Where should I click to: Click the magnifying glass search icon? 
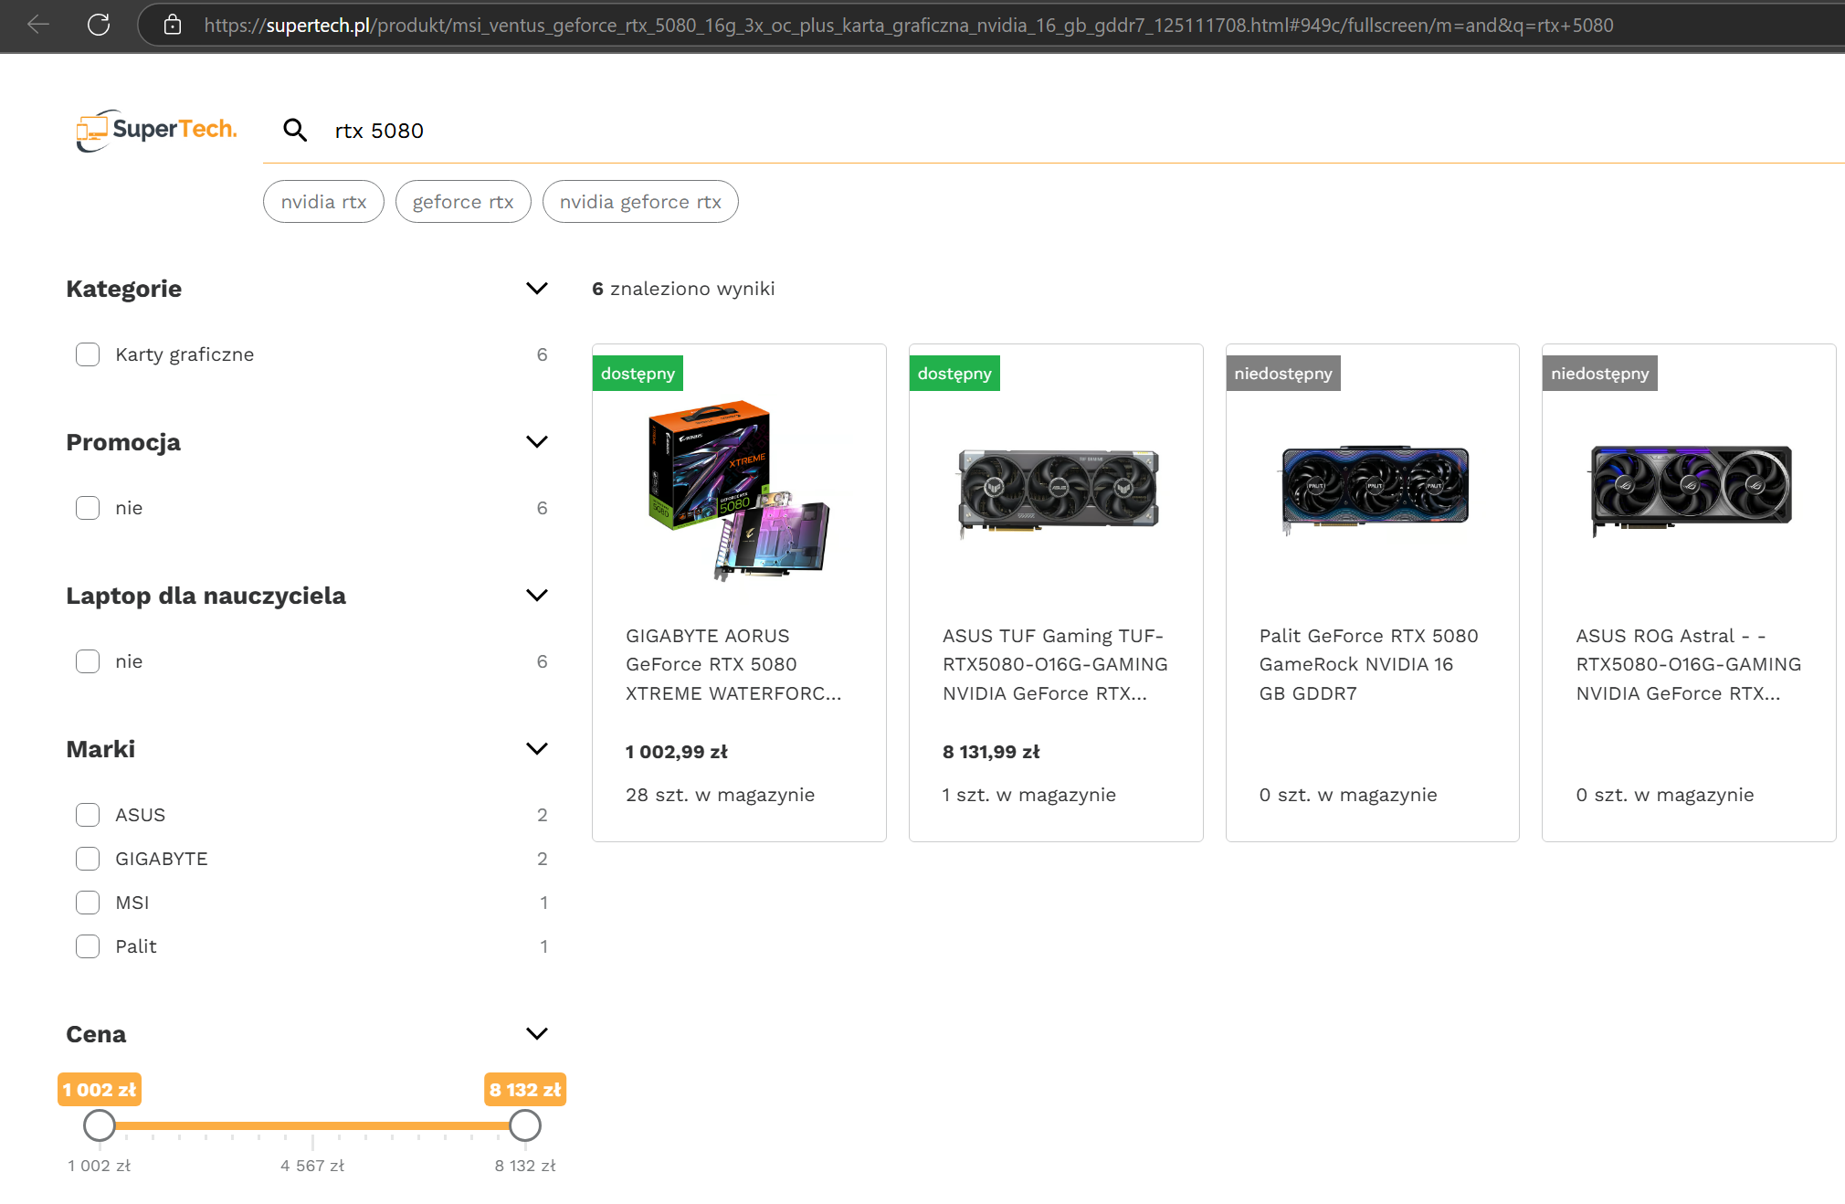pos(294,131)
